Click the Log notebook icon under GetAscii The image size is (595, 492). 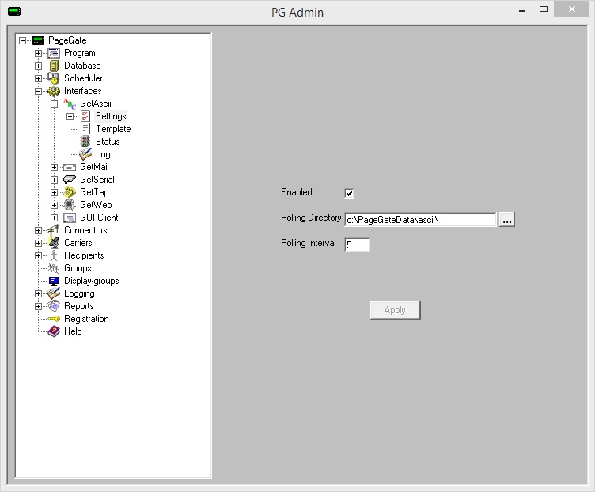[x=85, y=154]
